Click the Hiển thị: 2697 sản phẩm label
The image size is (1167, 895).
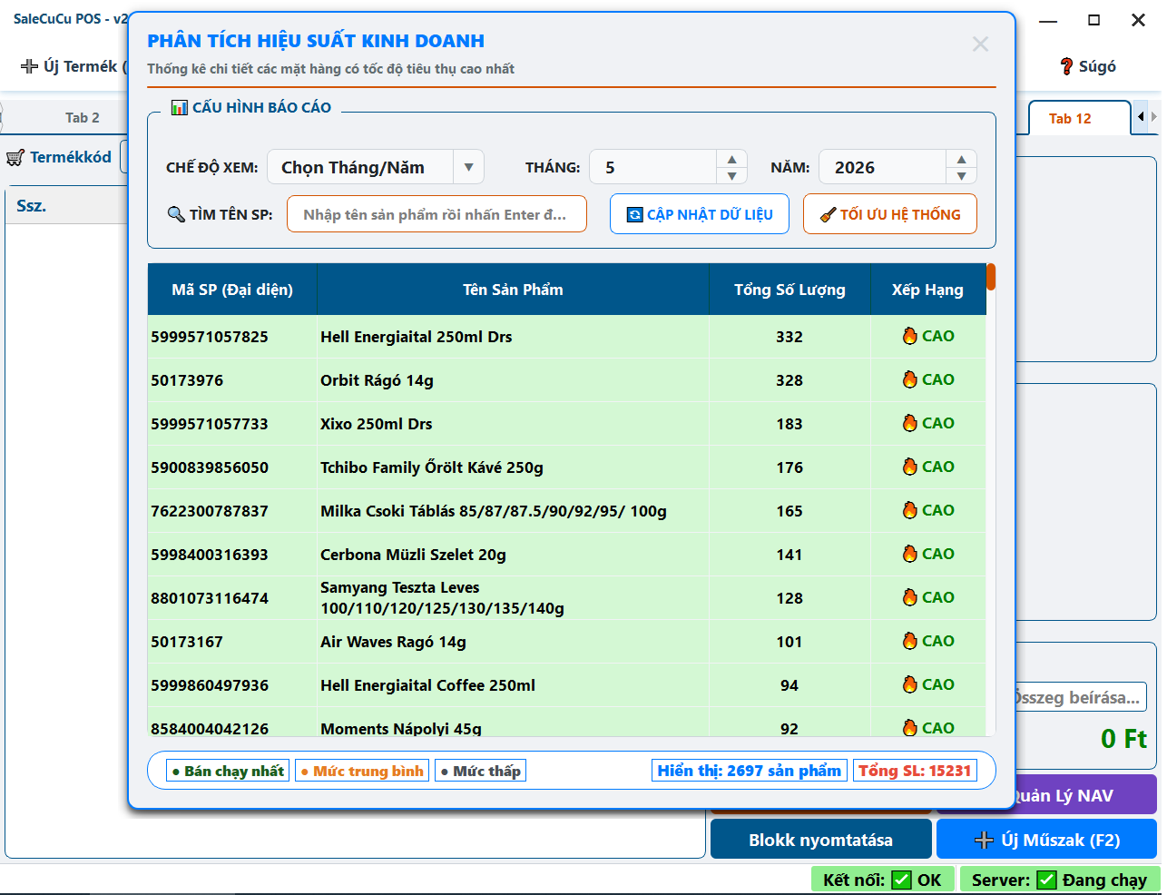click(x=750, y=771)
